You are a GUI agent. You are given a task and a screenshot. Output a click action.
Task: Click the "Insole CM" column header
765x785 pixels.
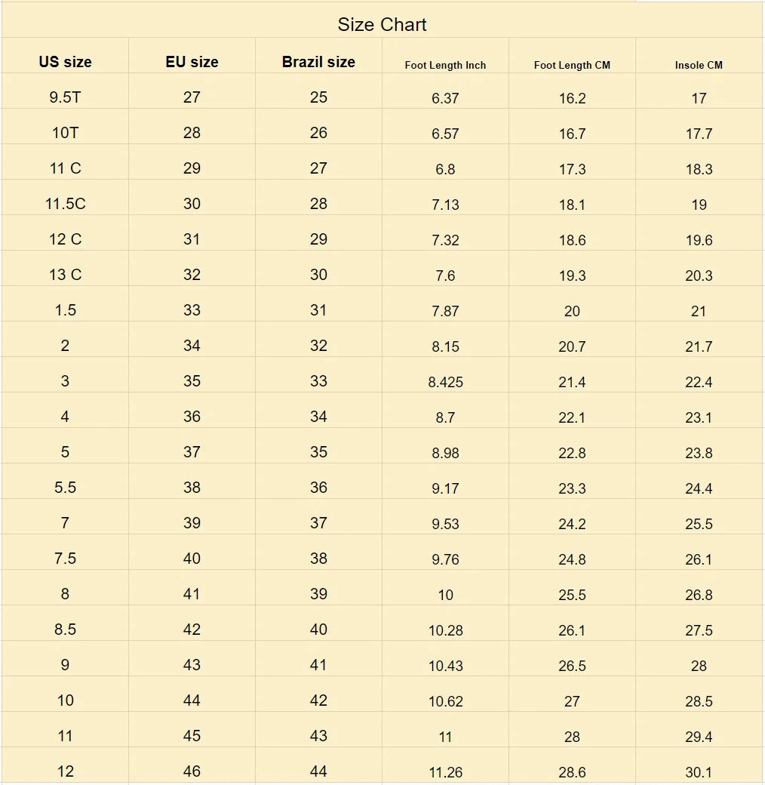(699, 65)
